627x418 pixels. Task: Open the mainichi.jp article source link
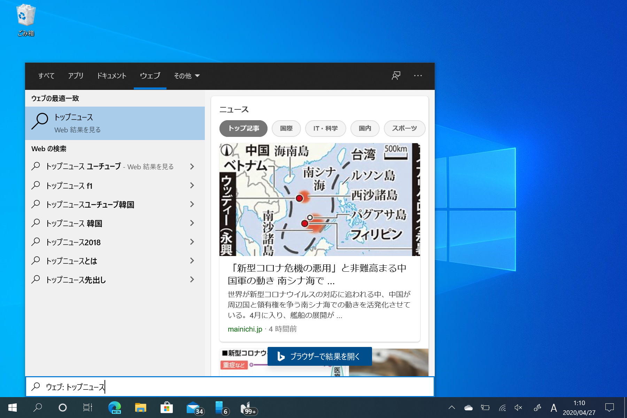coord(245,329)
